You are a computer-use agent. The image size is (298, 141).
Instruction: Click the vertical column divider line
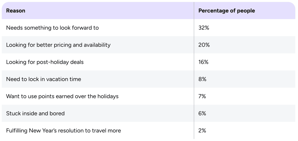(x=194, y=70)
